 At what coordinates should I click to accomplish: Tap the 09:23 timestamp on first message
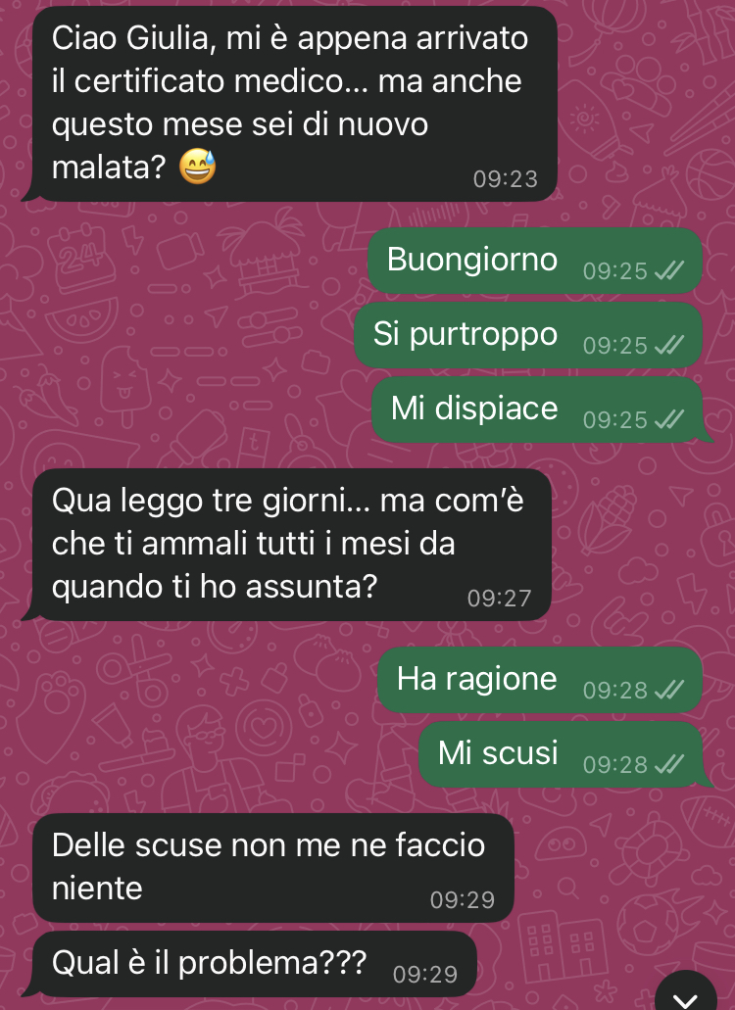coord(506,179)
